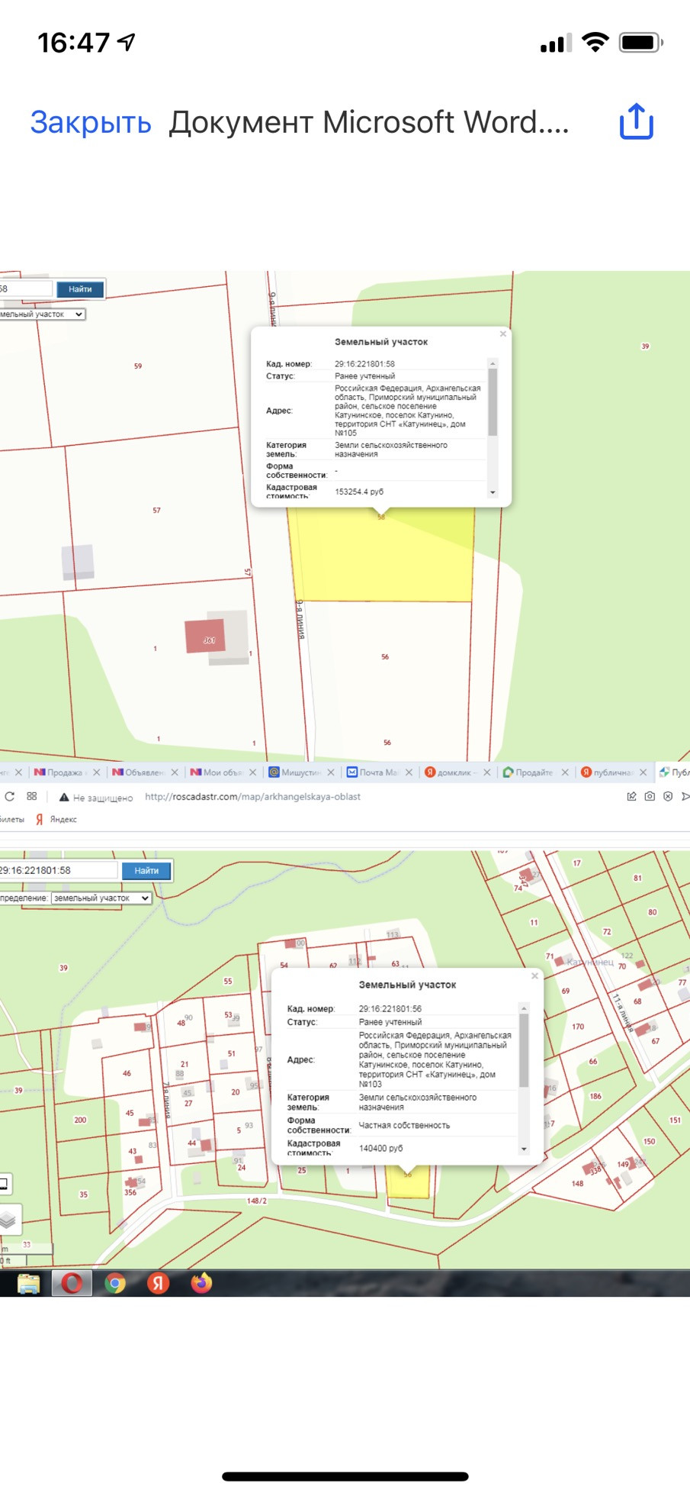Click the upper popup's vertical scrollbar thumb
This screenshot has height=1496, width=690.
coord(493,402)
